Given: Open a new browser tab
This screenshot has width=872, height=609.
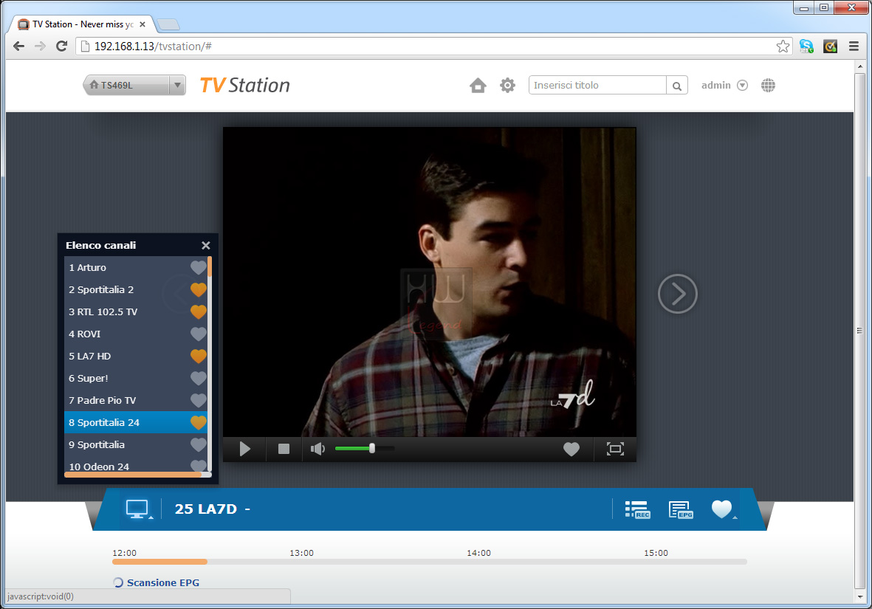Looking at the screenshot, I should pyautogui.click(x=168, y=24).
